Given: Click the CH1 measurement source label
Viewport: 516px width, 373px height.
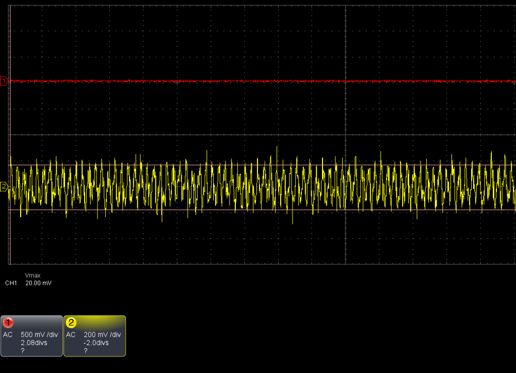Looking at the screenshot, I should [x=11, y=283].
